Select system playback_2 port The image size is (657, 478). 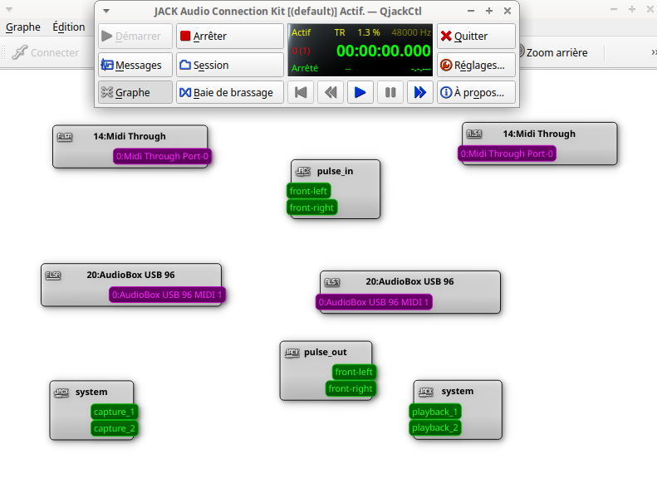pyautogui.click(x=435, y=427)
